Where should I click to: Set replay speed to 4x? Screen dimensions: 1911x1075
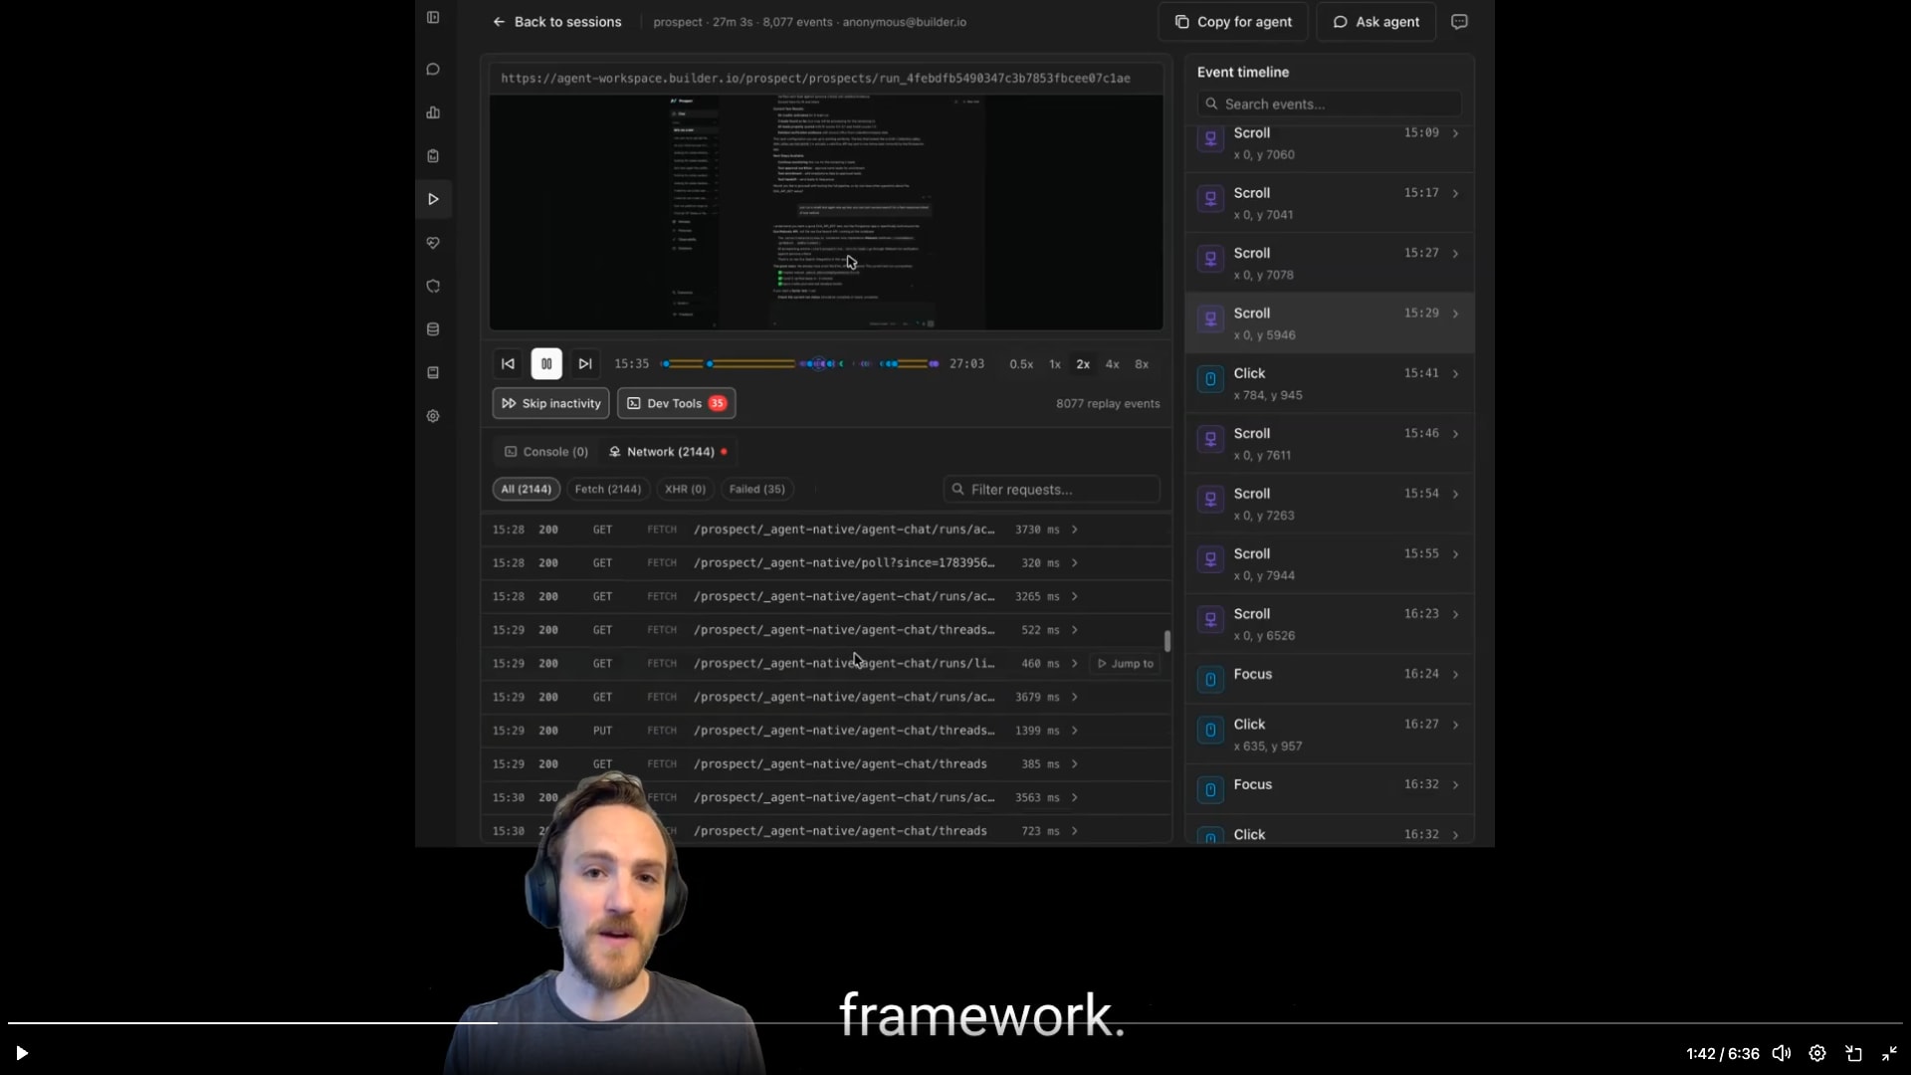[x=1113, y=364]
